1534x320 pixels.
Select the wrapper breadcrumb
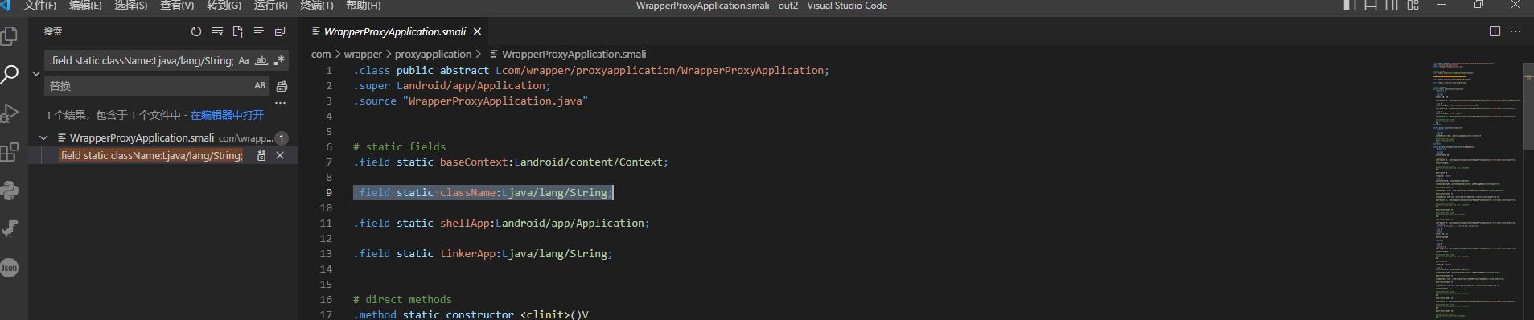tap(363, 54)
